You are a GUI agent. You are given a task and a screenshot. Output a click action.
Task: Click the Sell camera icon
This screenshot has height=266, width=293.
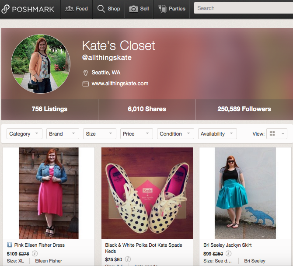point(133,9)
